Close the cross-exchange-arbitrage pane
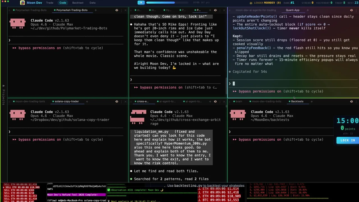The width and height of the screenshot is (359, 202). pos(224,102)
